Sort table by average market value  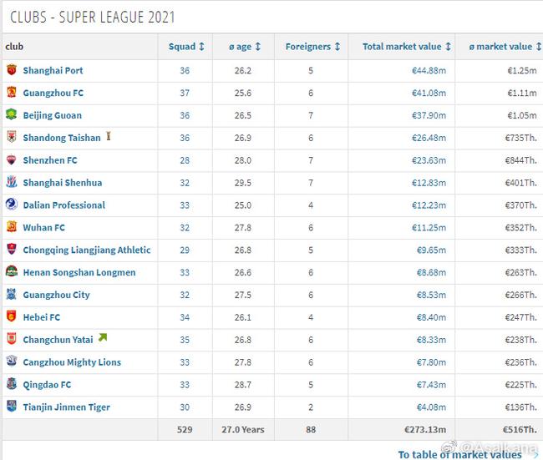point(505,47)
